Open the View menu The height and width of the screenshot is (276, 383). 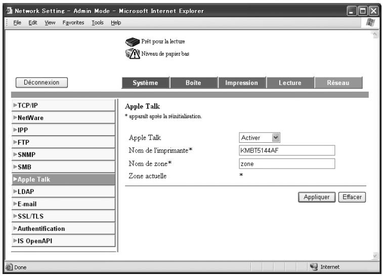pos(50,22)
